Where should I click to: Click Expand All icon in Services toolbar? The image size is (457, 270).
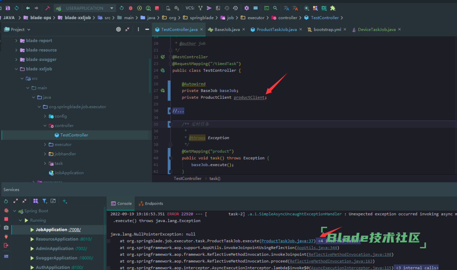pyautogui.click(x=16, y=201)
